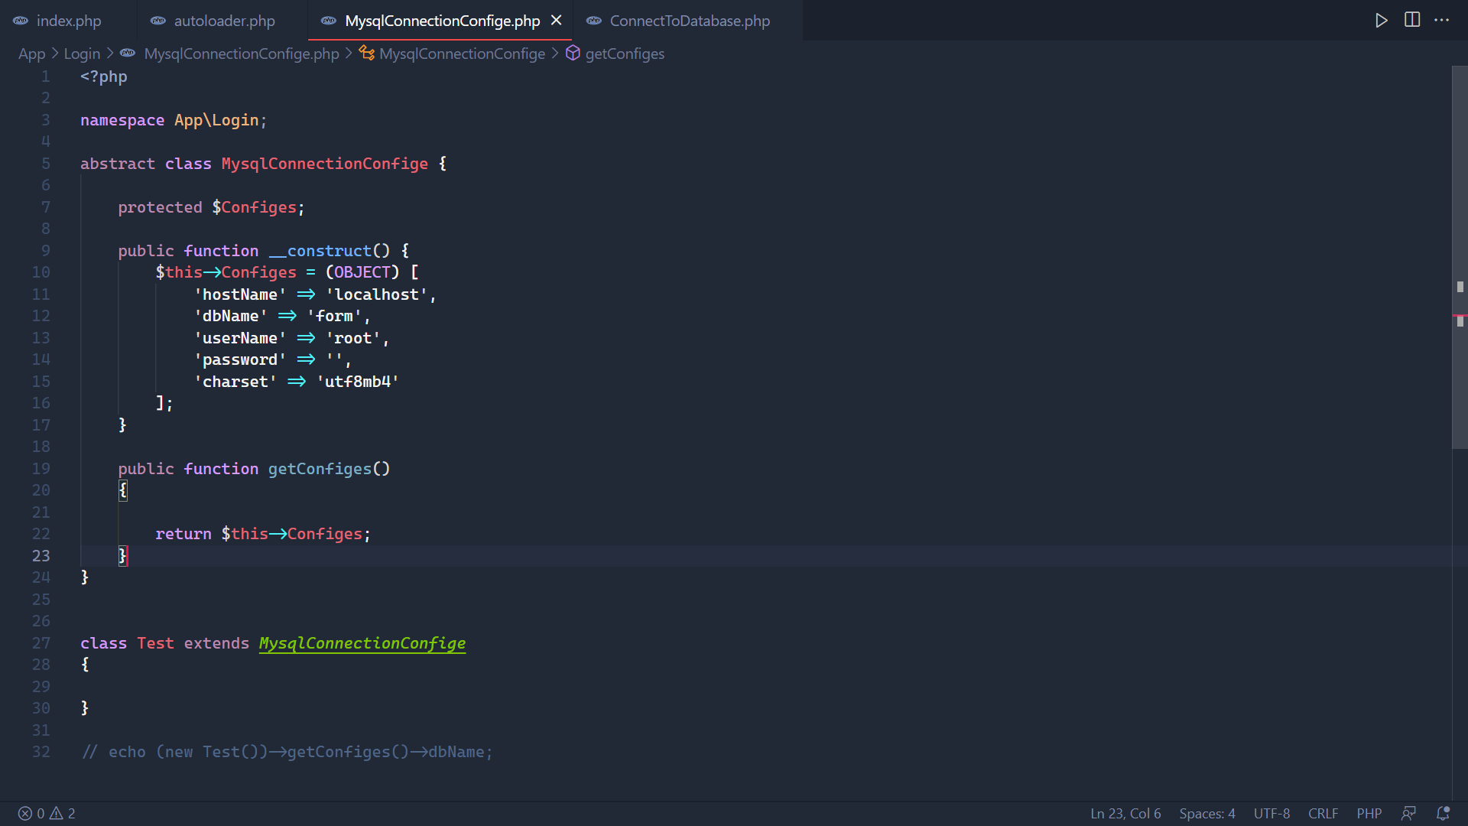
Task: Click the (OBJECT) cast on line 10
Action: (x=362, y=272)
